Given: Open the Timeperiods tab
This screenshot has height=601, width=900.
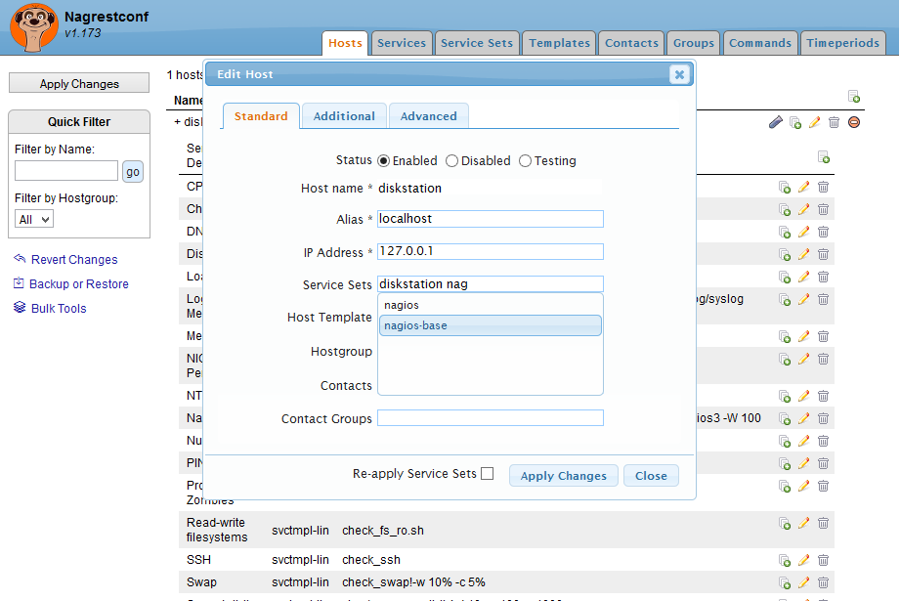Looking at the screenshot, I should (842, 43).
